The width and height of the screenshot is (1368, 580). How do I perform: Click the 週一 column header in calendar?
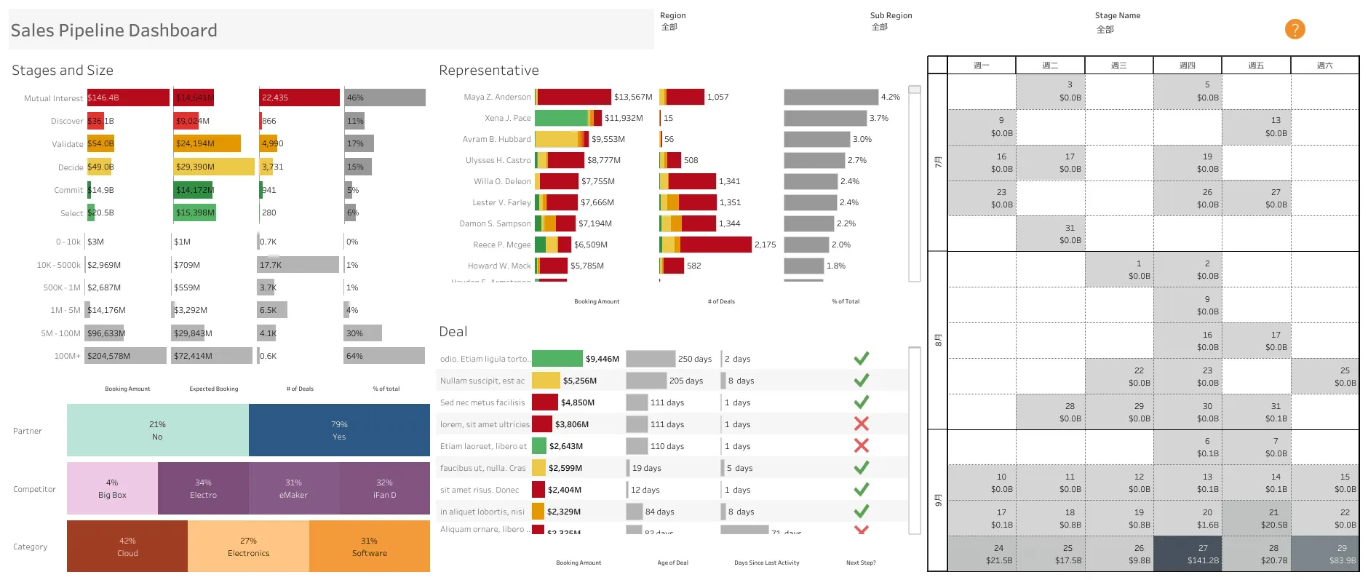coord(982,65)
